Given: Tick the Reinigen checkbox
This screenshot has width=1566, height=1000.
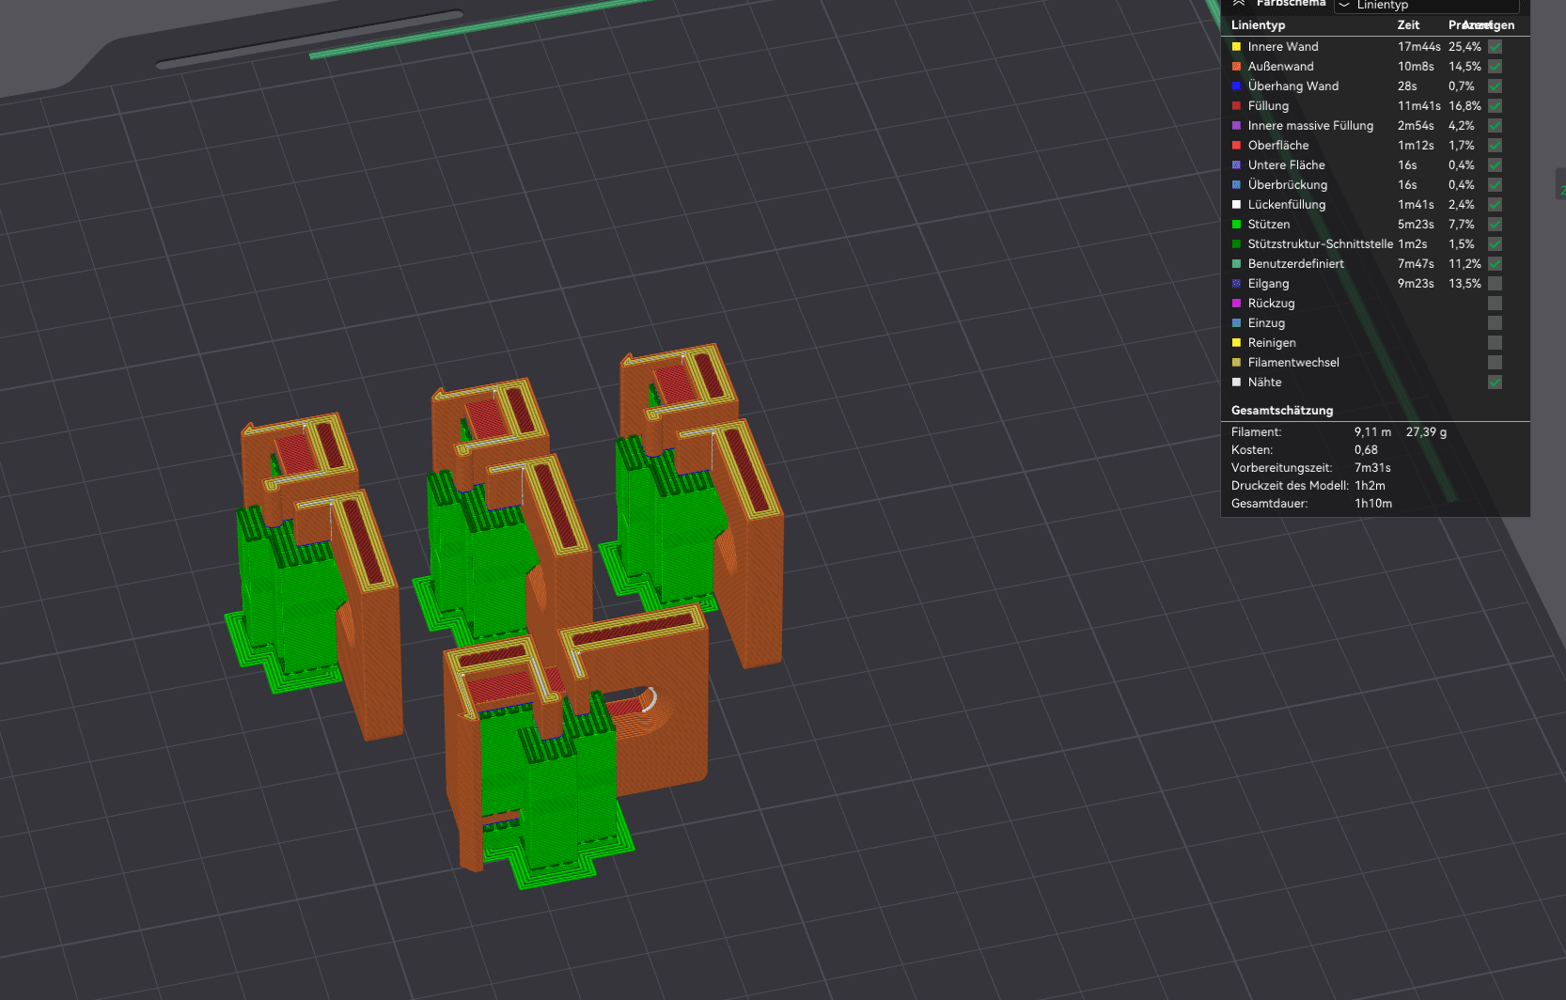Looking at the screenshot, I should pyautogui.click(x=1495, y=342).
